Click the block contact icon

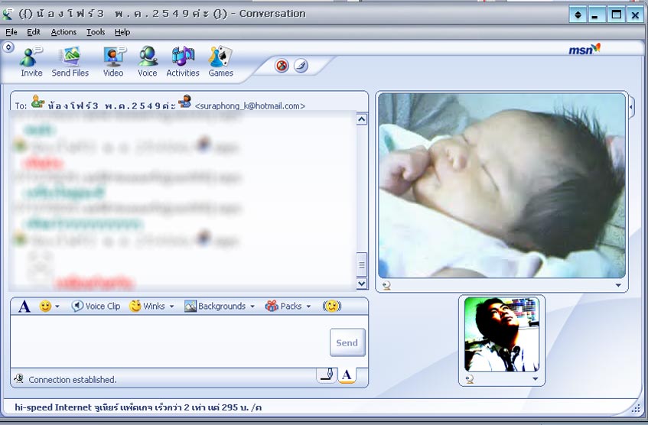point(282,66)
